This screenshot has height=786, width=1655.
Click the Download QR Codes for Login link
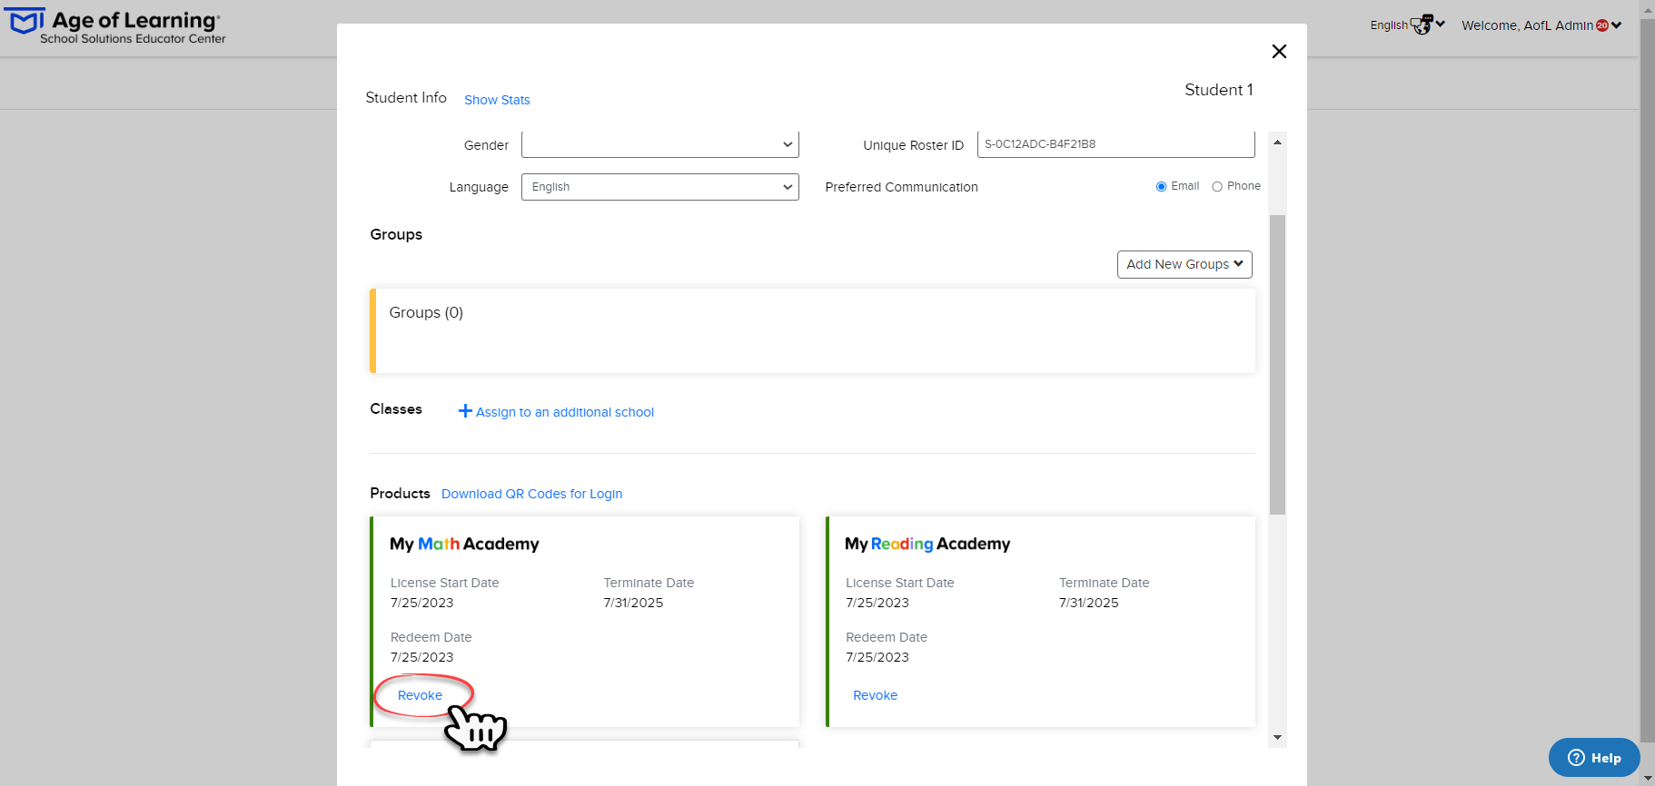click(531, 494)
